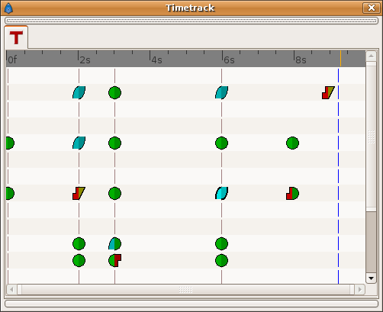383x312 pixels.
Task: Click the red-green half waypoint at 8s
Action: click(292, 193)
